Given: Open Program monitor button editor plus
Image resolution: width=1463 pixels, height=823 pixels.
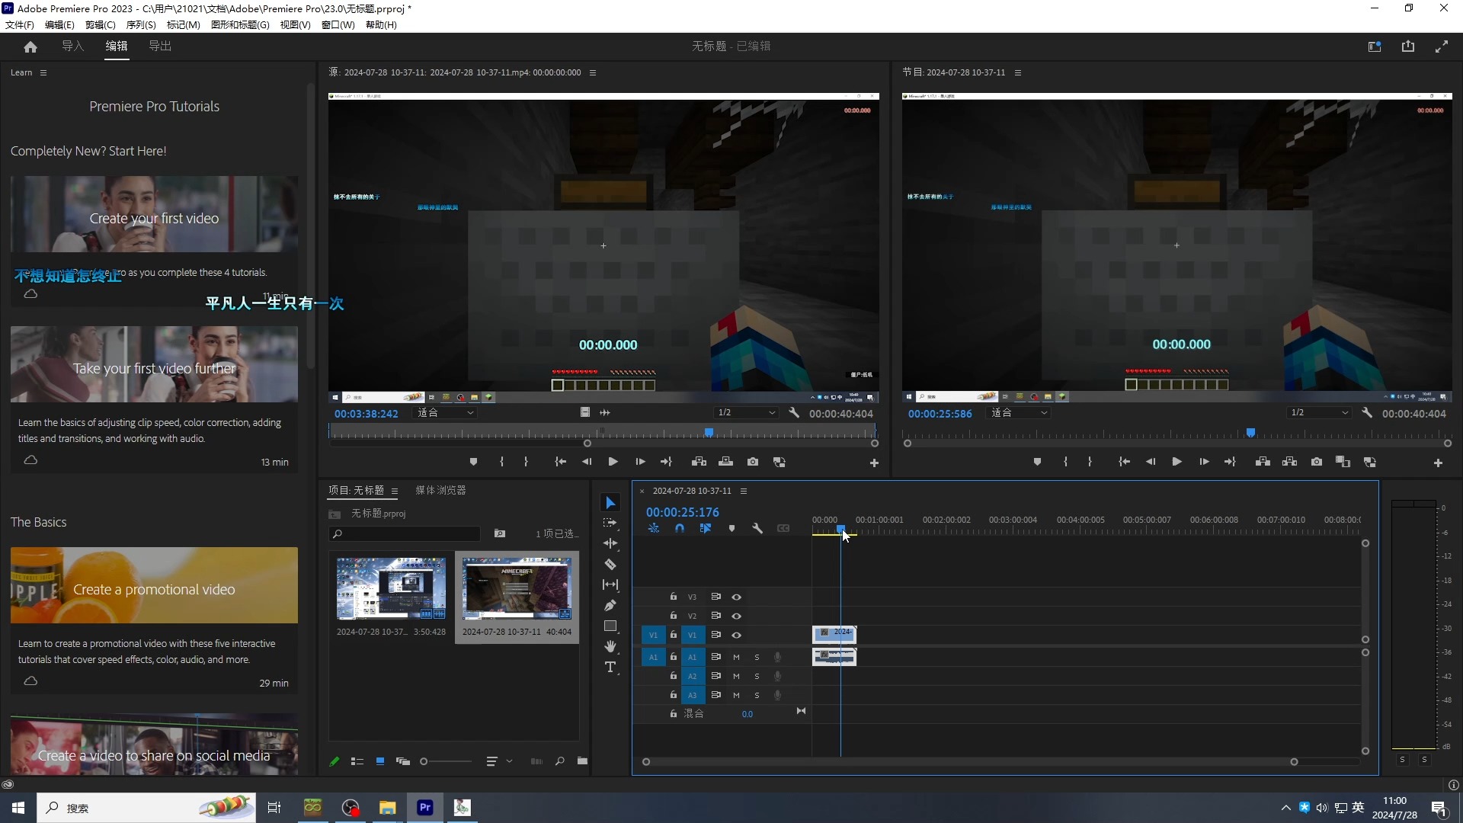Looking at the screenshot, I should pyautogui.click(x=1438, y=463).
